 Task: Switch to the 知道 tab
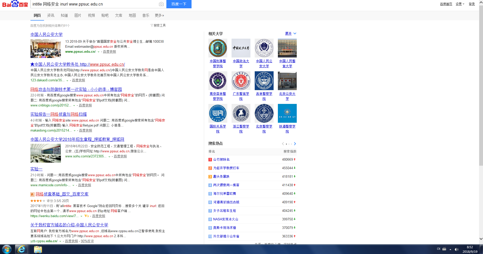pyautogui.click(x=64, y=15)
